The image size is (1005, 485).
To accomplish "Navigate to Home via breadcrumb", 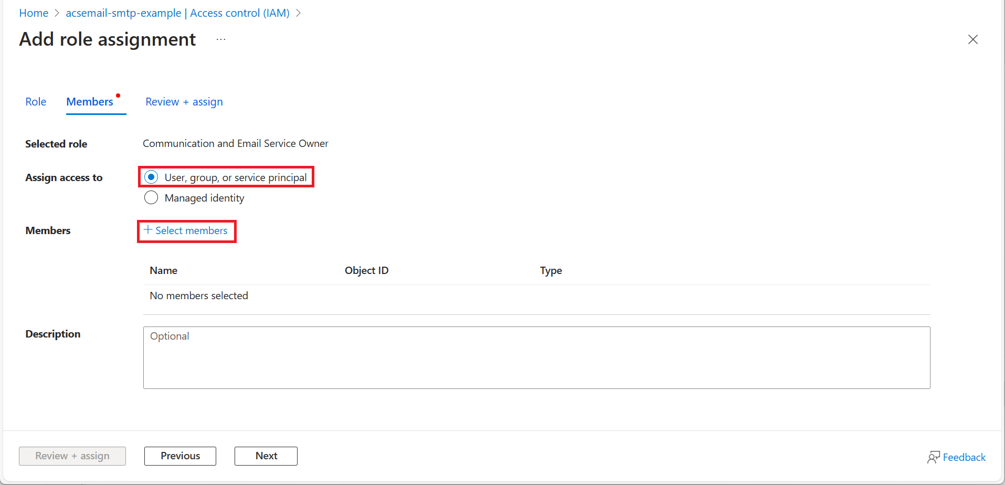I will (33, 13).
